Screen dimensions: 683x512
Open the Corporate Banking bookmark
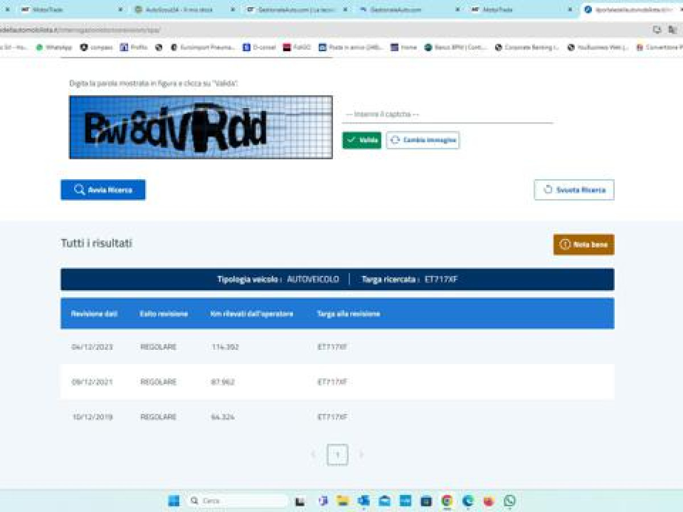(527, 47)
